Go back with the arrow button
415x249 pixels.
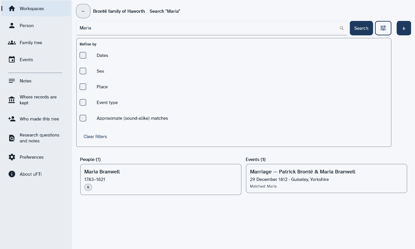pyautogui.click(x=83, y=11)
